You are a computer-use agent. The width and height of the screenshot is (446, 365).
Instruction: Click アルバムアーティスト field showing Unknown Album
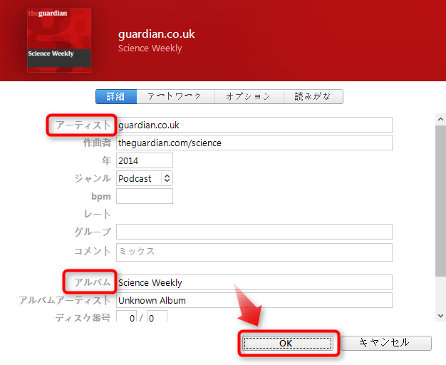(x=254, y=300)
